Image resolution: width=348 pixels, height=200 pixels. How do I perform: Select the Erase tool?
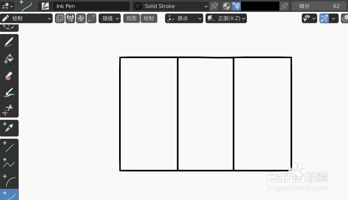pos(9,76)
